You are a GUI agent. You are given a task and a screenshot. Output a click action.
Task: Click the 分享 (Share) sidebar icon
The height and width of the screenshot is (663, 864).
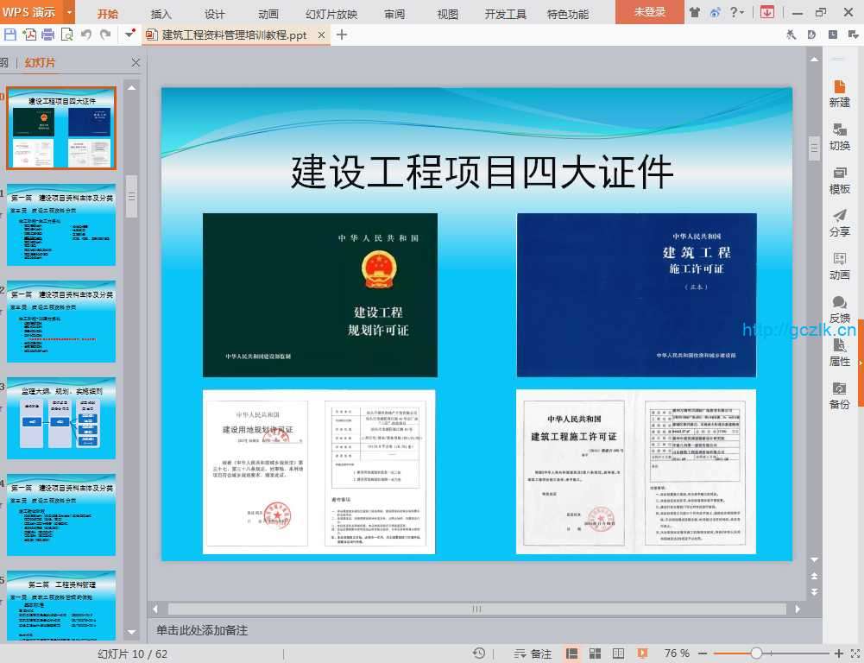[x=839, y=223]
